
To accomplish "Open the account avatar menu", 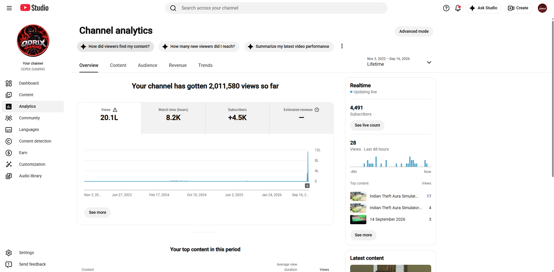I will tap(542, 8).
